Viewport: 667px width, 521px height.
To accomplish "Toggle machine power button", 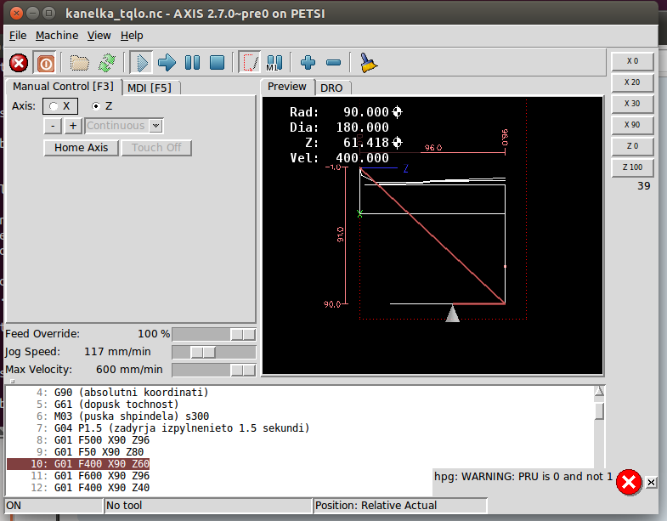I will coord(45,62).
